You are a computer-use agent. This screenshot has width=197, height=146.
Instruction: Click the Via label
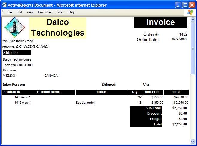point(146,85)
